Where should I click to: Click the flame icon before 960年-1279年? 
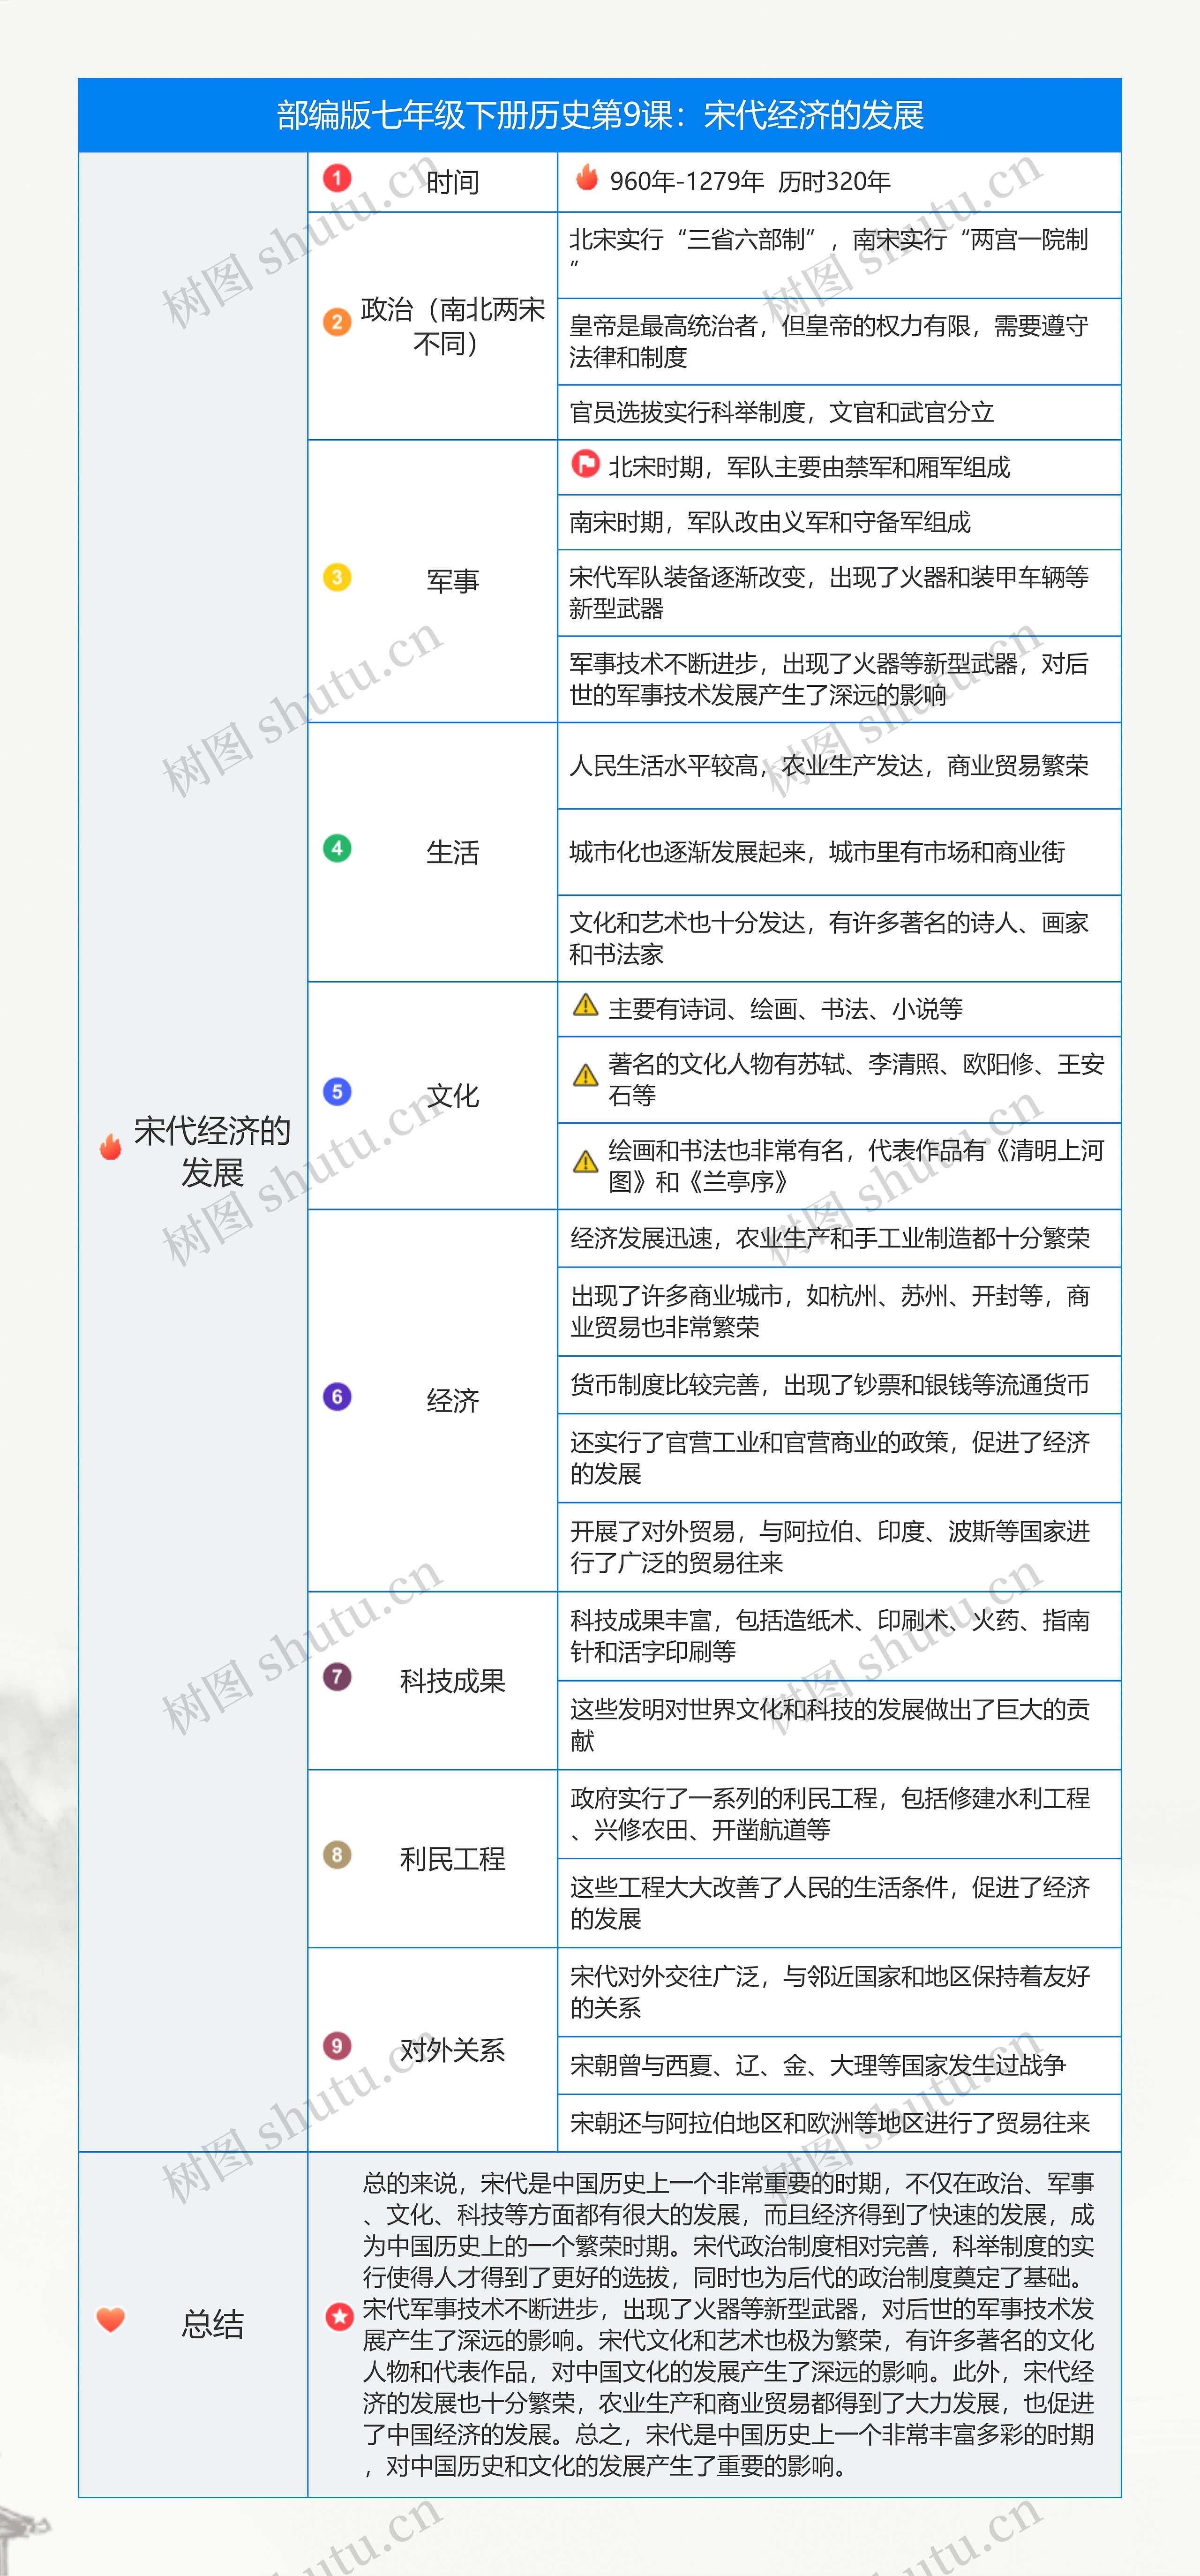click(587, 178)
